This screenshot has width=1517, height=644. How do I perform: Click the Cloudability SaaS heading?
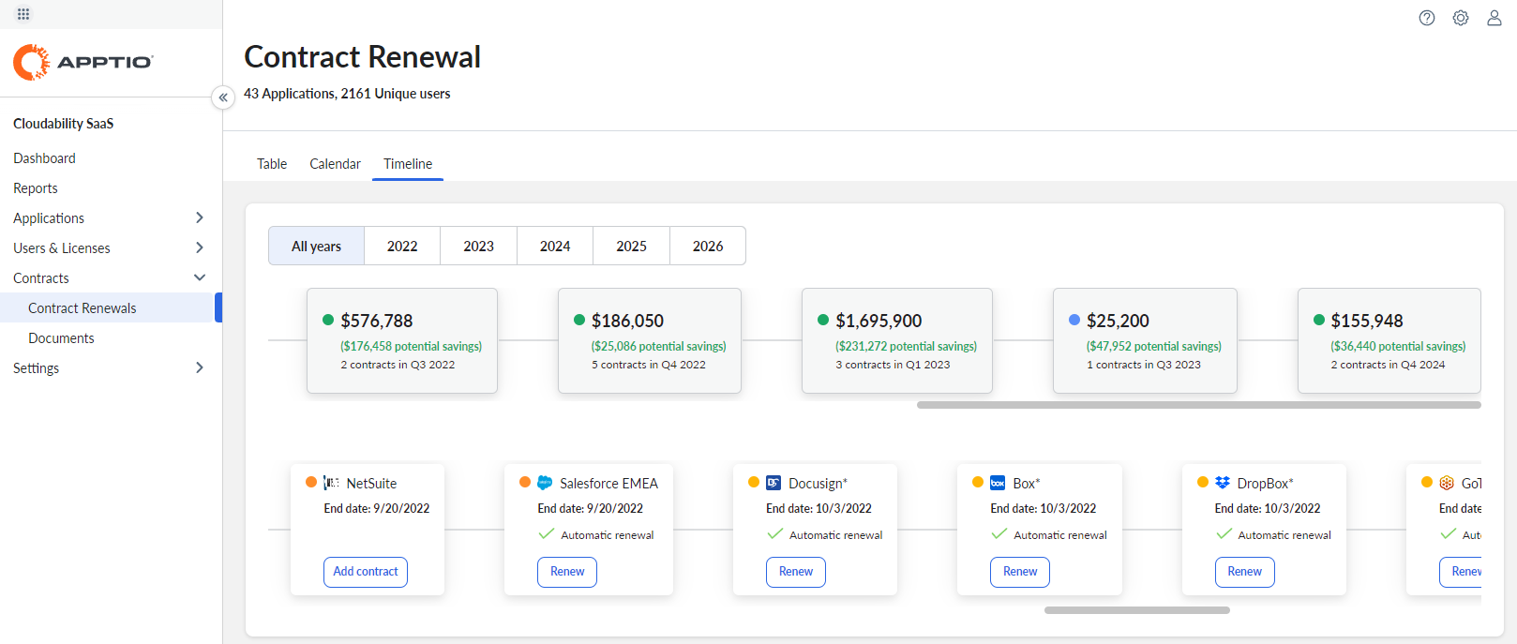(64, 124)
